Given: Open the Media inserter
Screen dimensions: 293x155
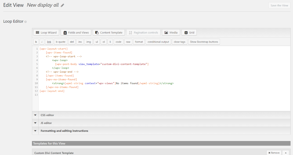Looking at the screenshot, I should 171,33.
